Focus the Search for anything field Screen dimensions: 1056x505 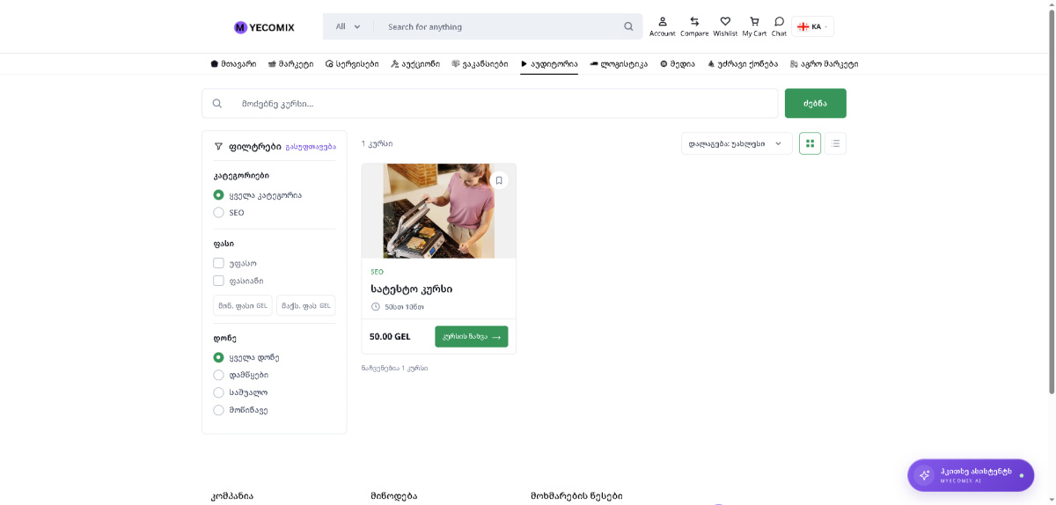[x=502, y=26]
